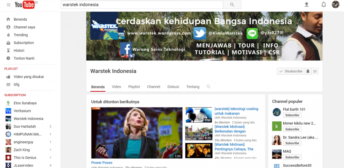344x168 pixels.
Task: Click the SUBSCRIPTION section heading
Action: pyautogui.click(x=15, y=95)
